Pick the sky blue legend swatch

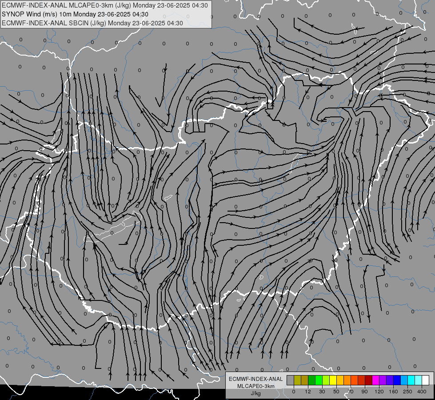(x=404, y=380)
